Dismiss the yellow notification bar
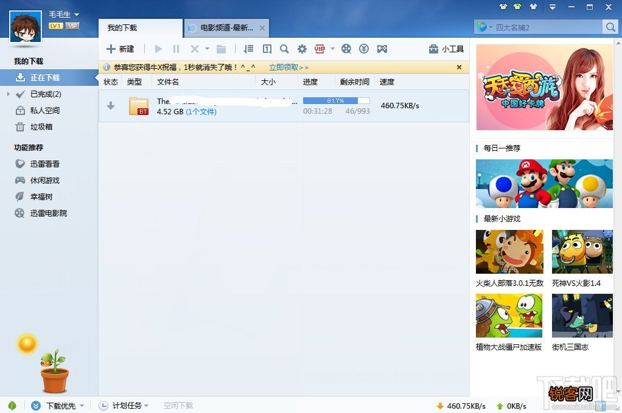 (x=459, y=68)
